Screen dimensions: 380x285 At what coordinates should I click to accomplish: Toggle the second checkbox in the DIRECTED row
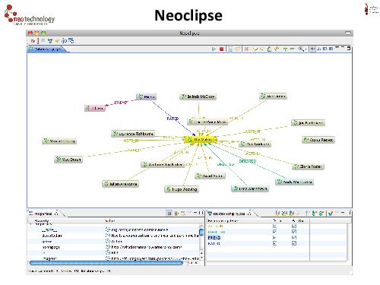pos(294,232)
